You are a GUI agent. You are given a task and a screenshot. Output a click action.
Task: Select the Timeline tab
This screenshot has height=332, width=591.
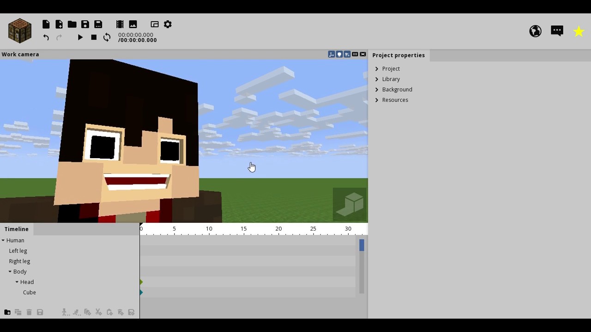click(x=17, y=229)
